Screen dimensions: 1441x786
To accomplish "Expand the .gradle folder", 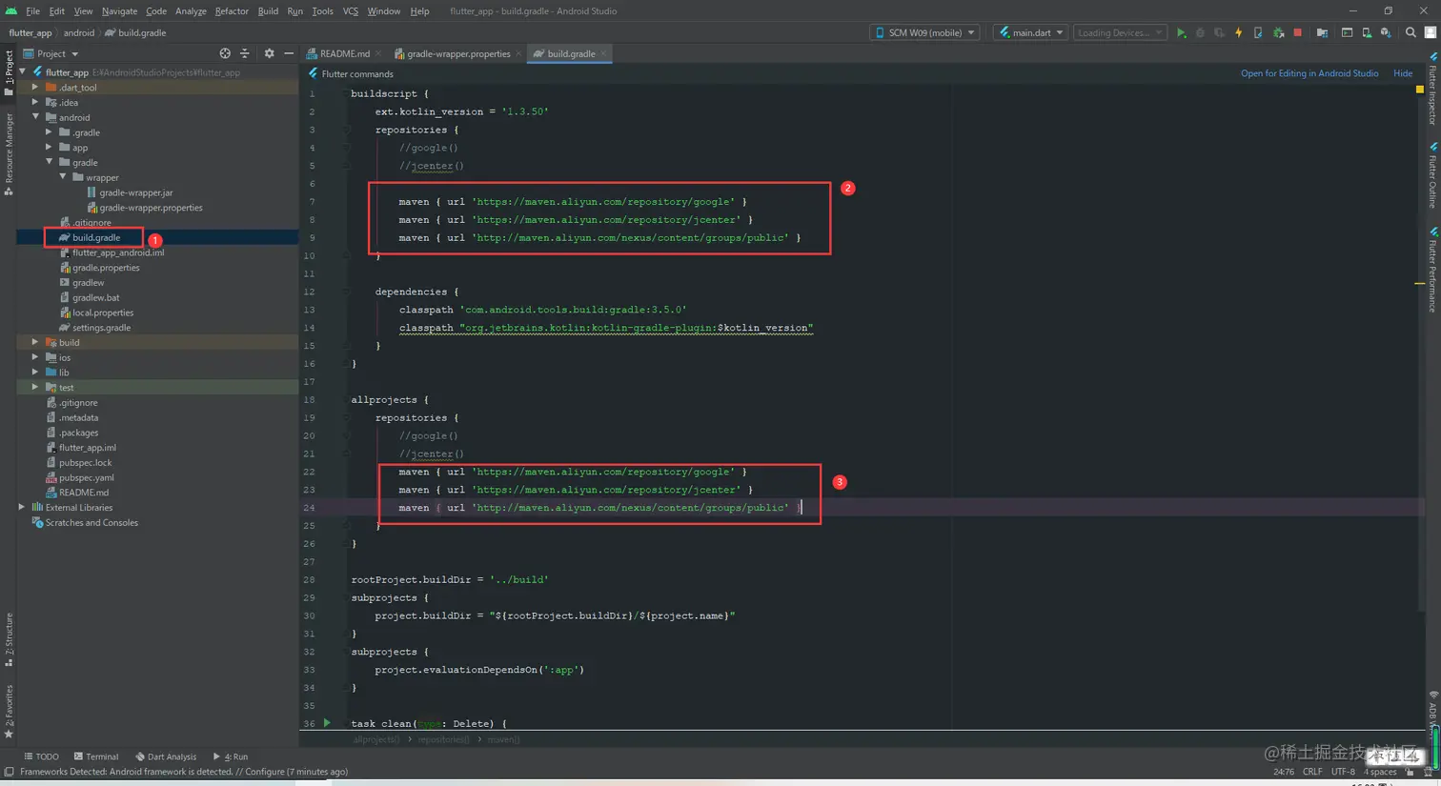I will click(x=49, y=132).
